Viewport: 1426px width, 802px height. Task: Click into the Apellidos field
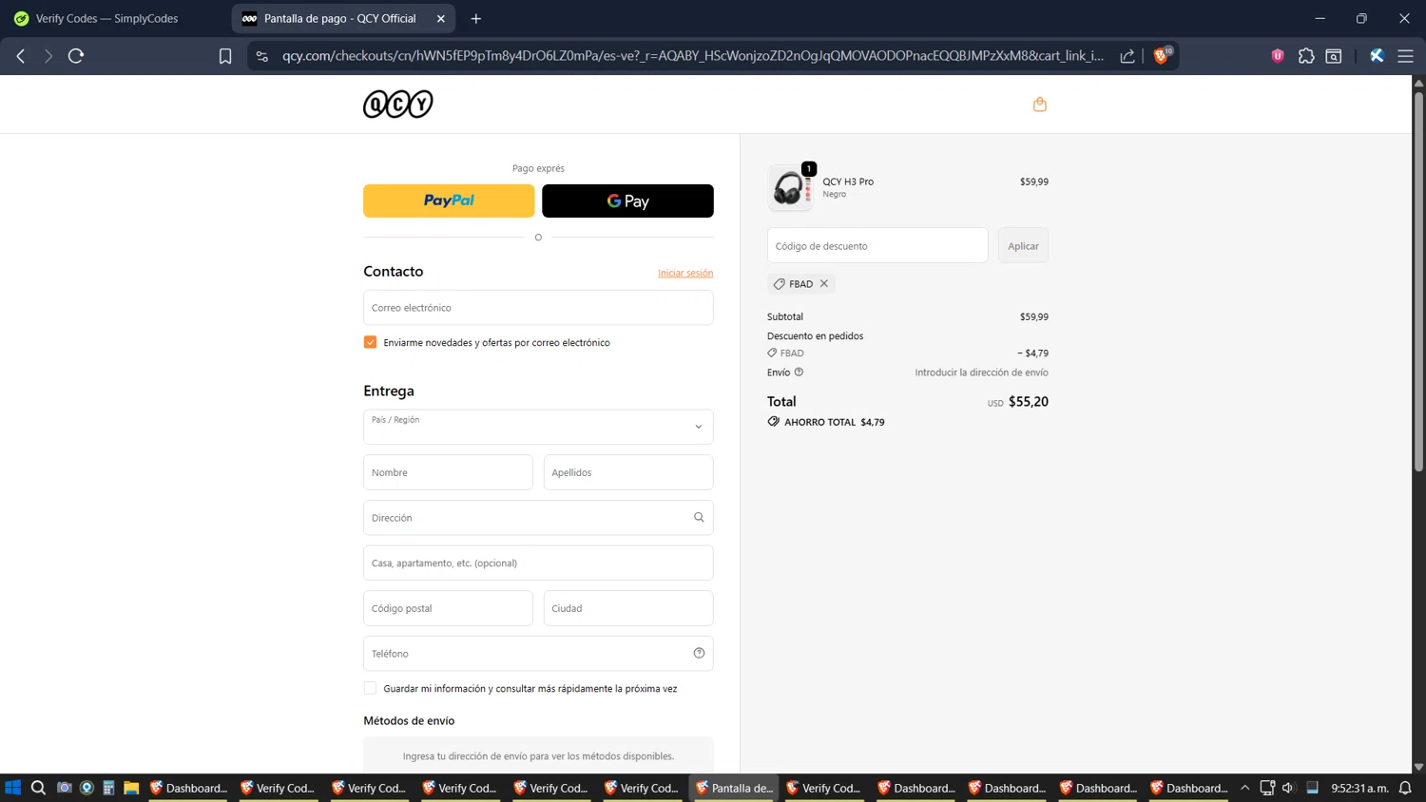pyautogui.click(x=628, y=472)
